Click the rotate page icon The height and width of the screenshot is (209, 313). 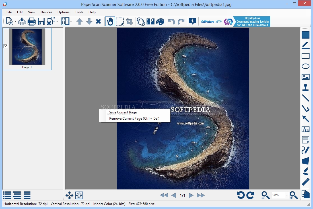coord(141,21)
